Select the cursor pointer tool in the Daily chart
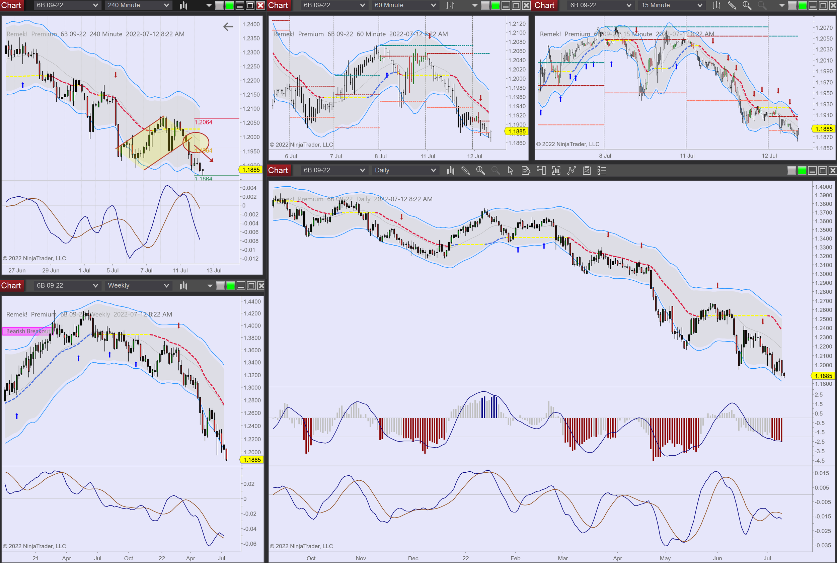 pyautogui.click(x=510, y=171)
